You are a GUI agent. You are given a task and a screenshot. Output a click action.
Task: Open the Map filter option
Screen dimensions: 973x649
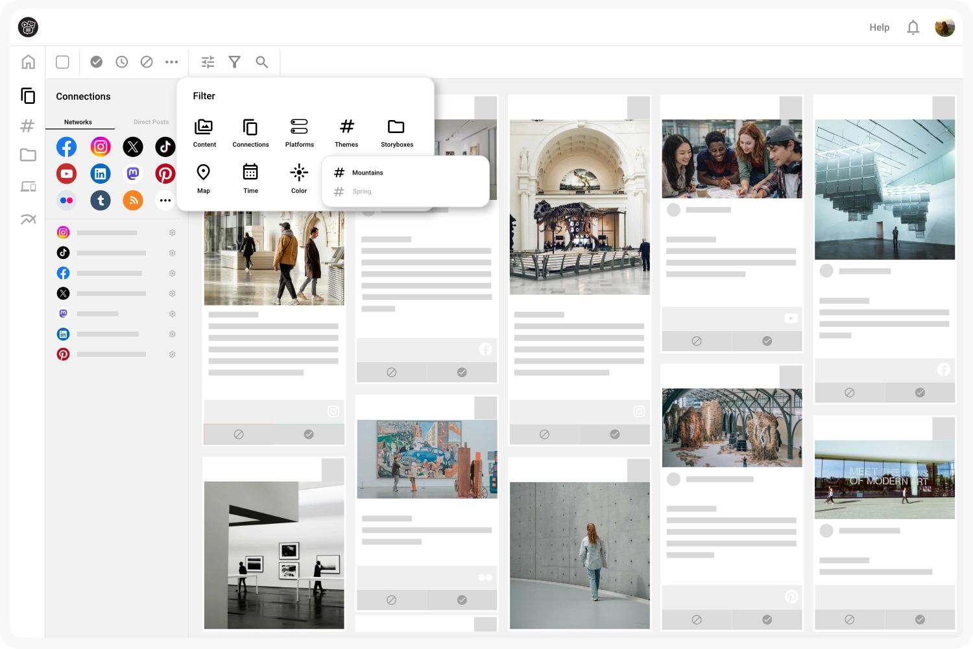[204, 178]
